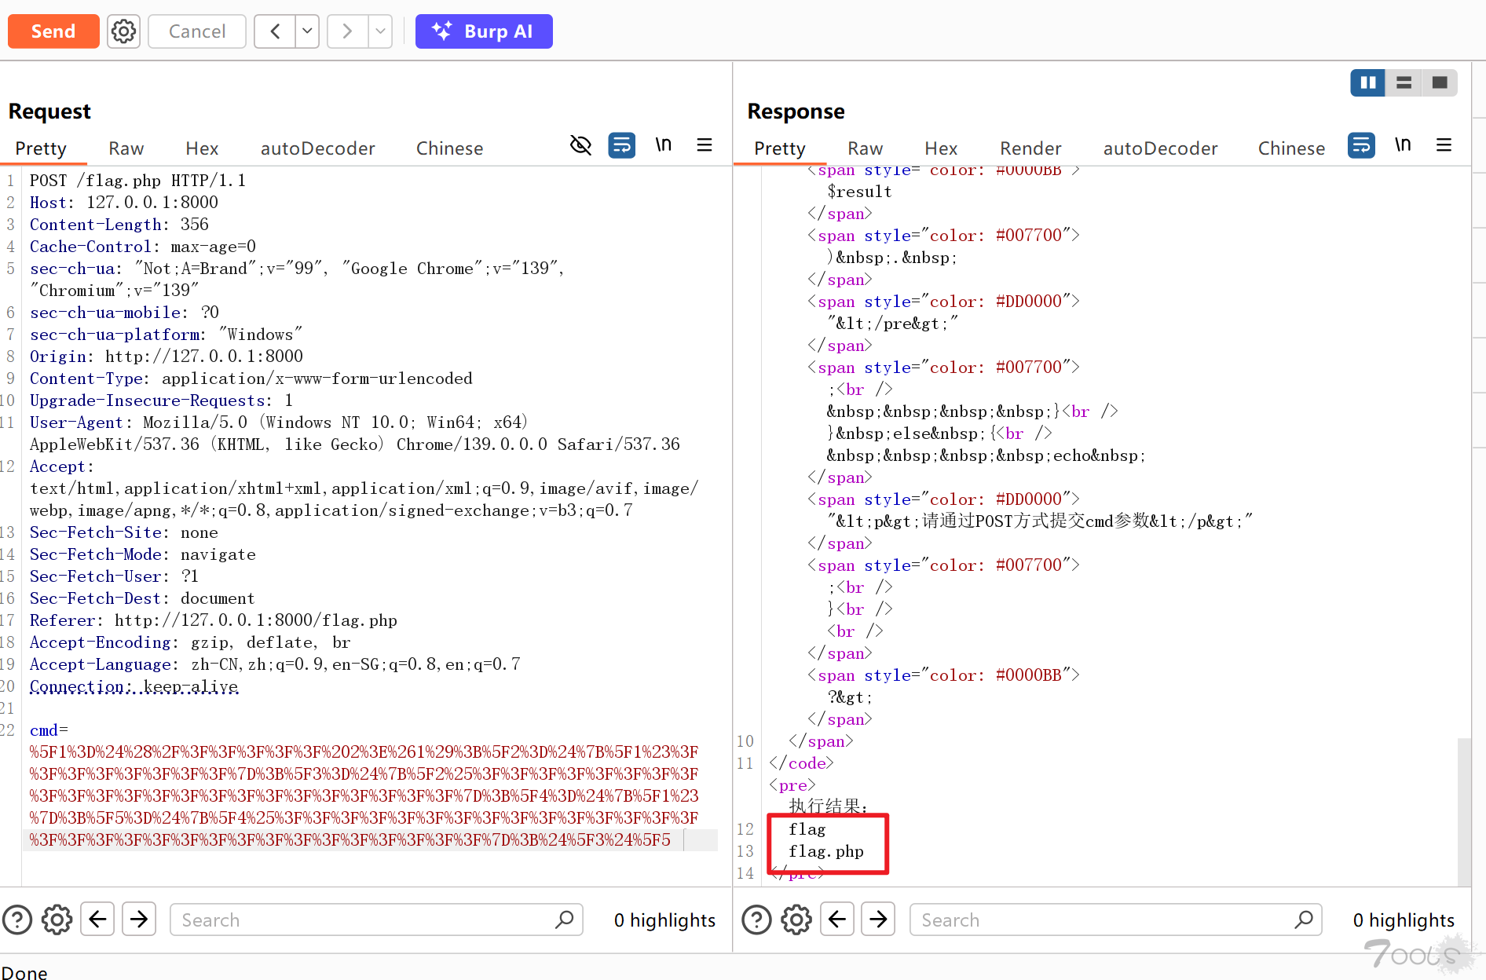Image resolution: width=1486 pixels, height=980 pixels.
Task: Click the Sec-Fetch-Mode: navigate header
Action: pos(143,554)
